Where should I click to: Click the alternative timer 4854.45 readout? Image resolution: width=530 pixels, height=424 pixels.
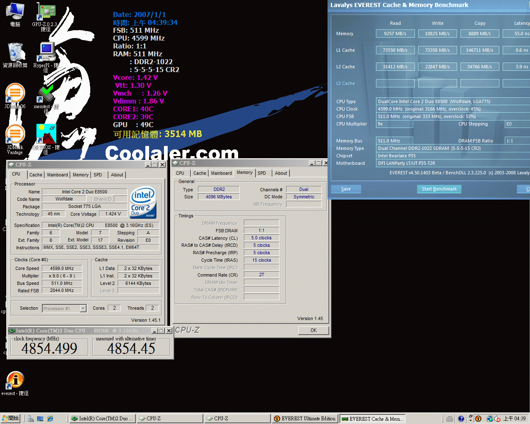tap(131, 348)
